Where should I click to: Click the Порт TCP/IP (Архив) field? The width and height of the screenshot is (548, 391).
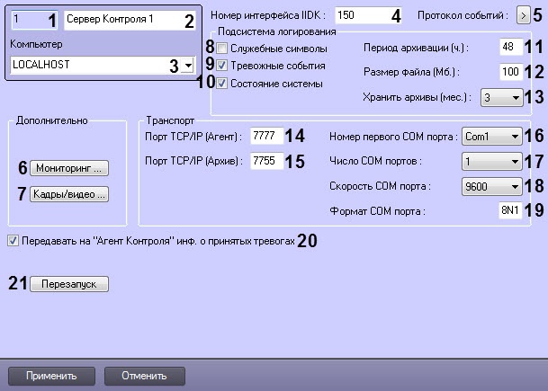pyautogui.click(x=266, y=161)
